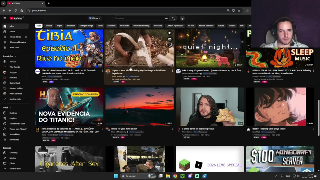Select the Stranger Things filter chip
320x180 pixels.
(86, 26)
